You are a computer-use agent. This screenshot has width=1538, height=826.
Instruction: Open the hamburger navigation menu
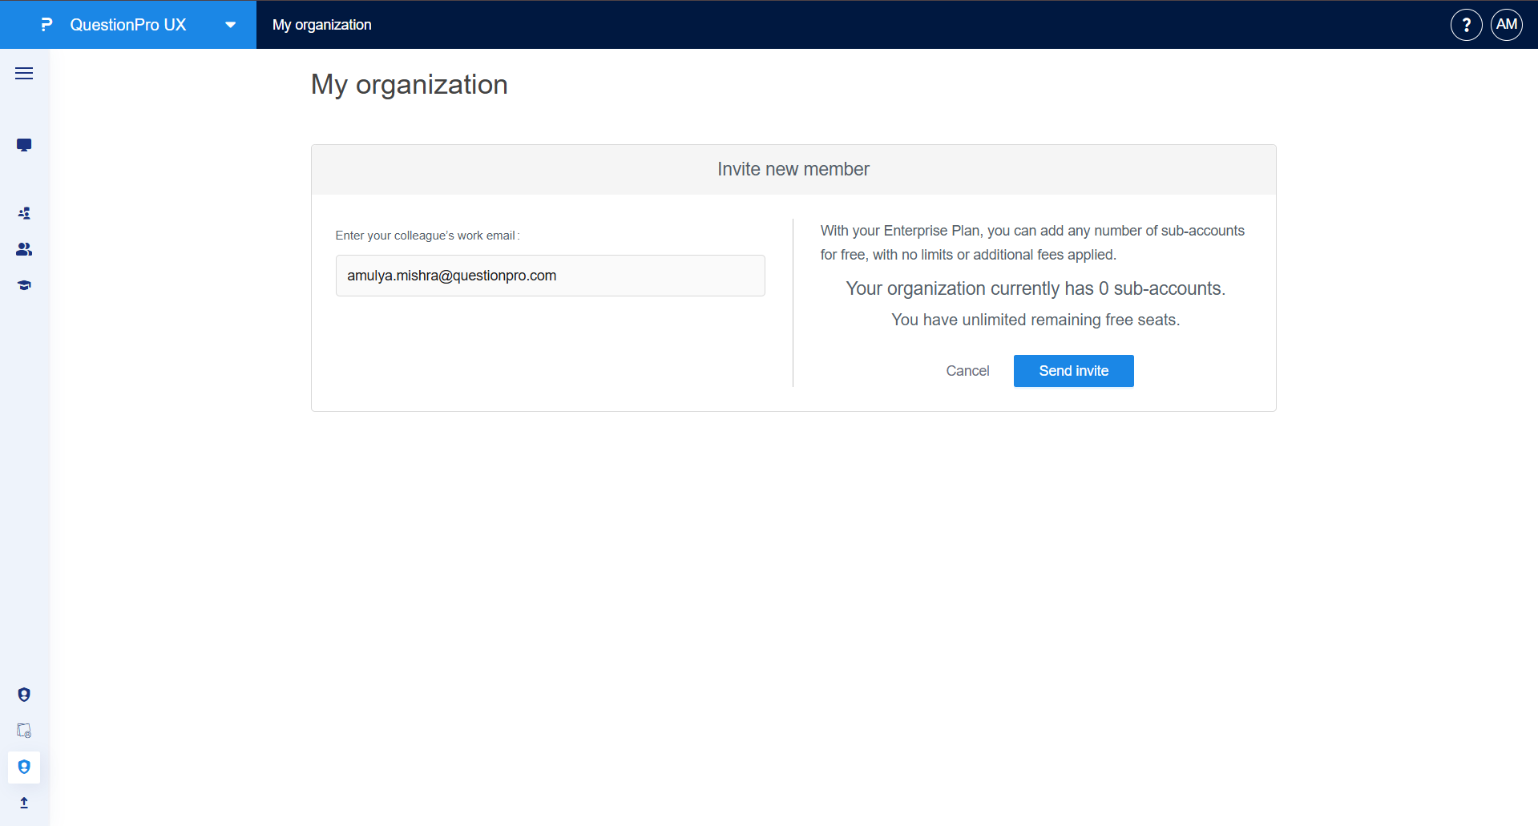[23, 73]
